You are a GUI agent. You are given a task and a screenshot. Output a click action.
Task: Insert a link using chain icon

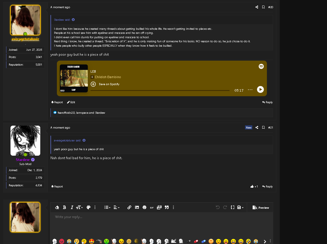tap(129, 207)
